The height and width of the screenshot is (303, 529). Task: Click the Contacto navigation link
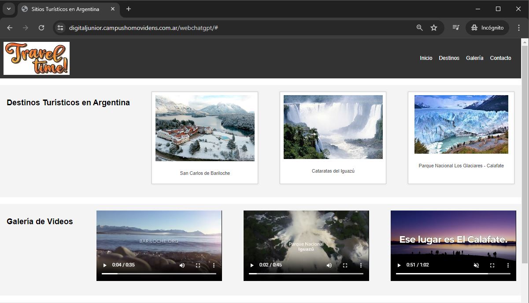click(x=500, y=58)
